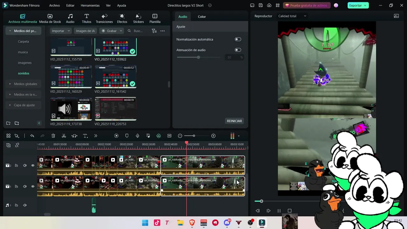The image size is (407, 229).
Task: Click the redo arrow in timeline toolbar
Action: [x=43, y=136]
